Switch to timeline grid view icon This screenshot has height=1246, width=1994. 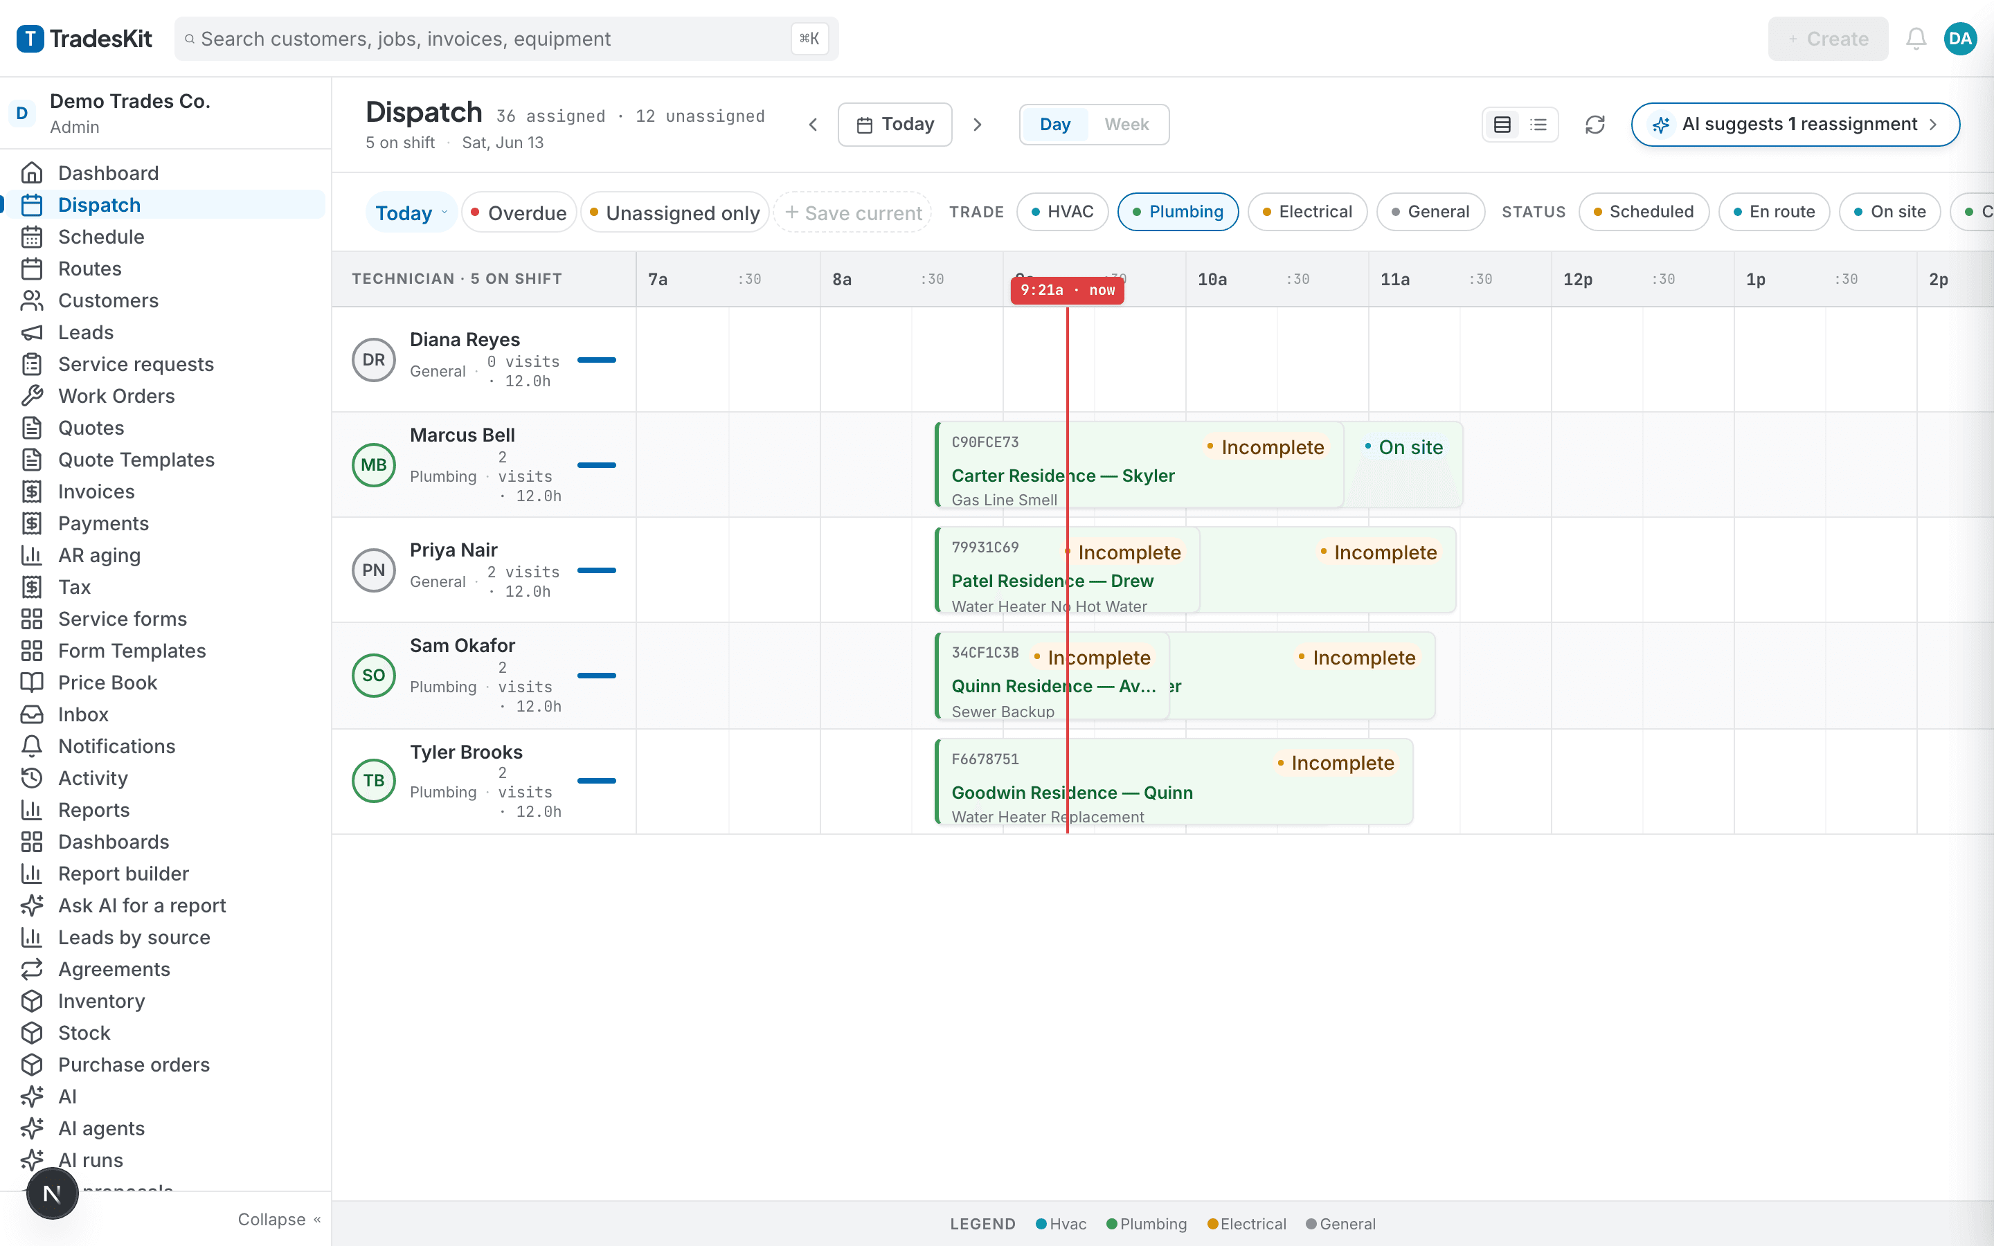tap(1502, 125)
